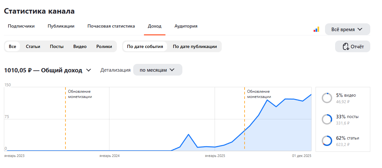
Task: Open the 'Подписчики' tab
Action: click(x=21, y=26)
